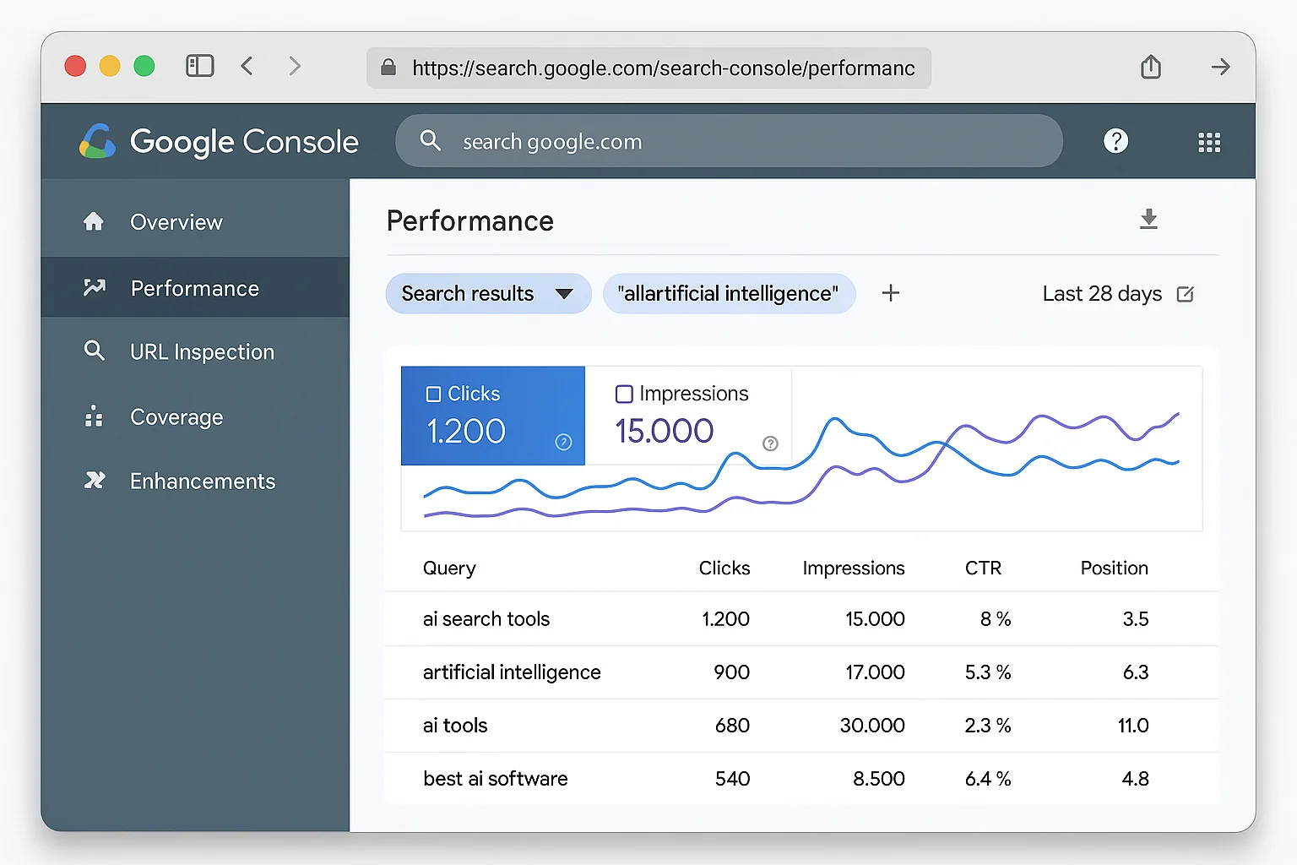This screenshot has height=865, width=1297.
Task: Click the Help question mark icon
Action: pos(1116,140)
